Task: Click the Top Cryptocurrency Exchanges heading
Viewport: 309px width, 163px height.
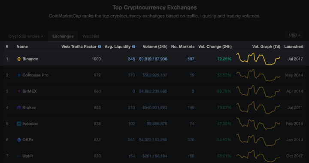Action: tap(154, 7)
